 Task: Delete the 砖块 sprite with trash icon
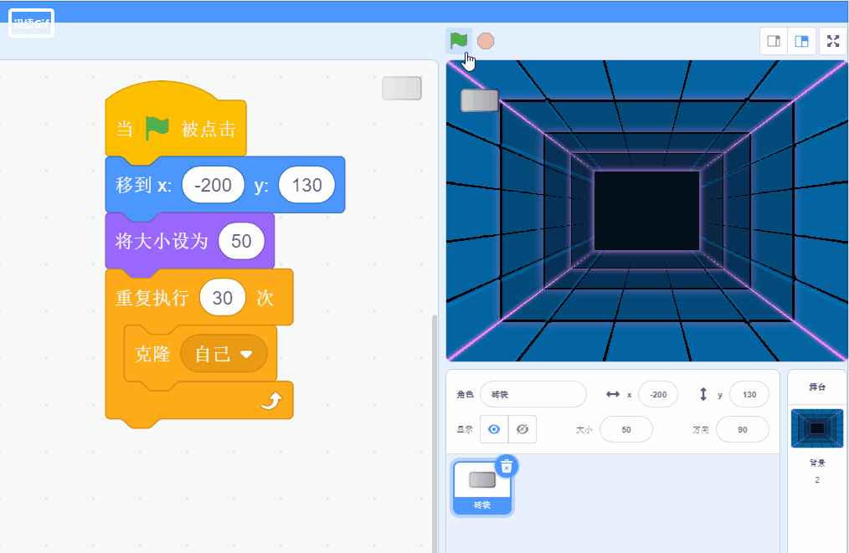point(507,467)
